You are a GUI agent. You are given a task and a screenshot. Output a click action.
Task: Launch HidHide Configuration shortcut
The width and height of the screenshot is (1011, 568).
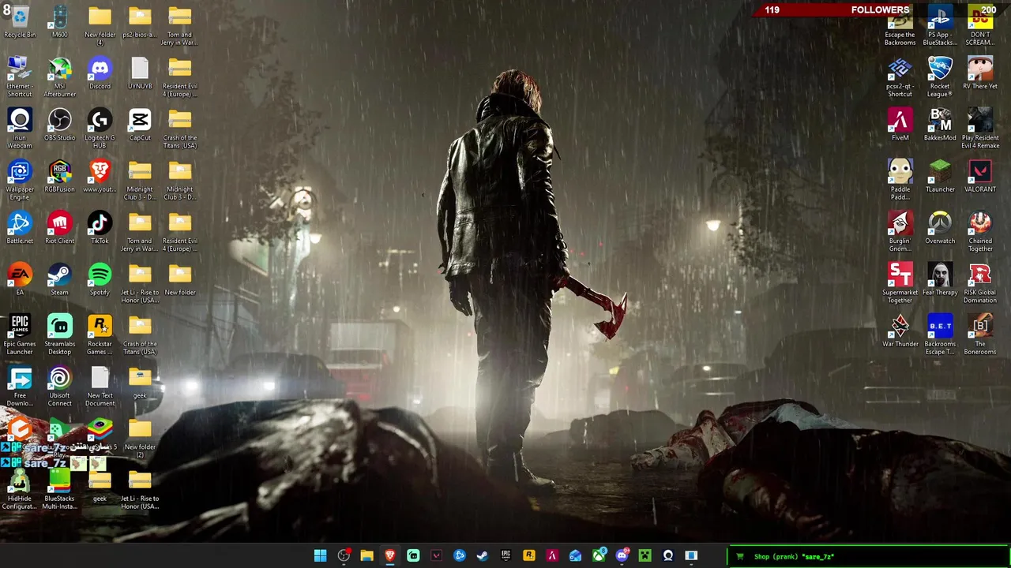pyautogui.click(x=20, y=489)
